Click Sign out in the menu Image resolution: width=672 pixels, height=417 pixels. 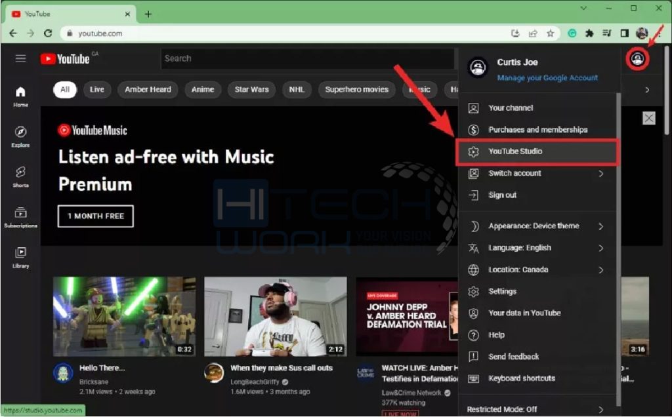537,195
